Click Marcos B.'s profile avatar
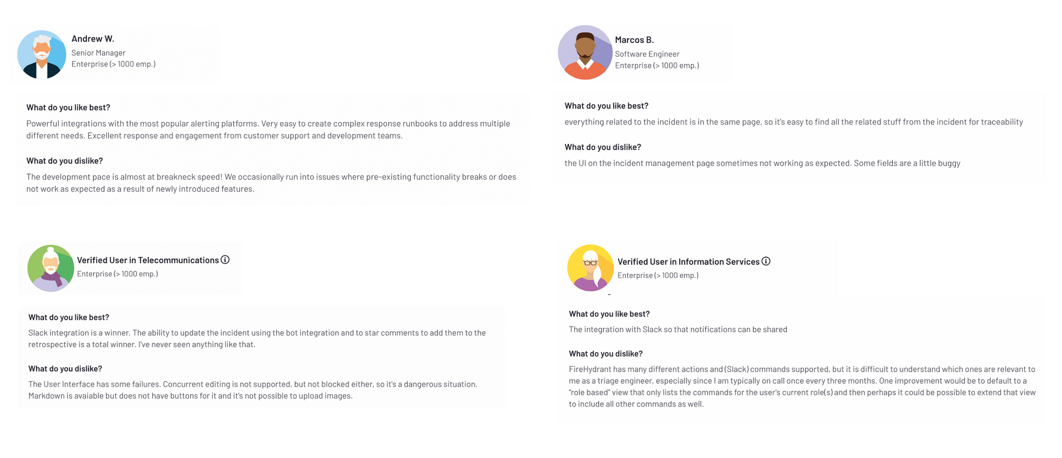Image resolution: width=1062 pixels, height=458 pixels. 585,53
